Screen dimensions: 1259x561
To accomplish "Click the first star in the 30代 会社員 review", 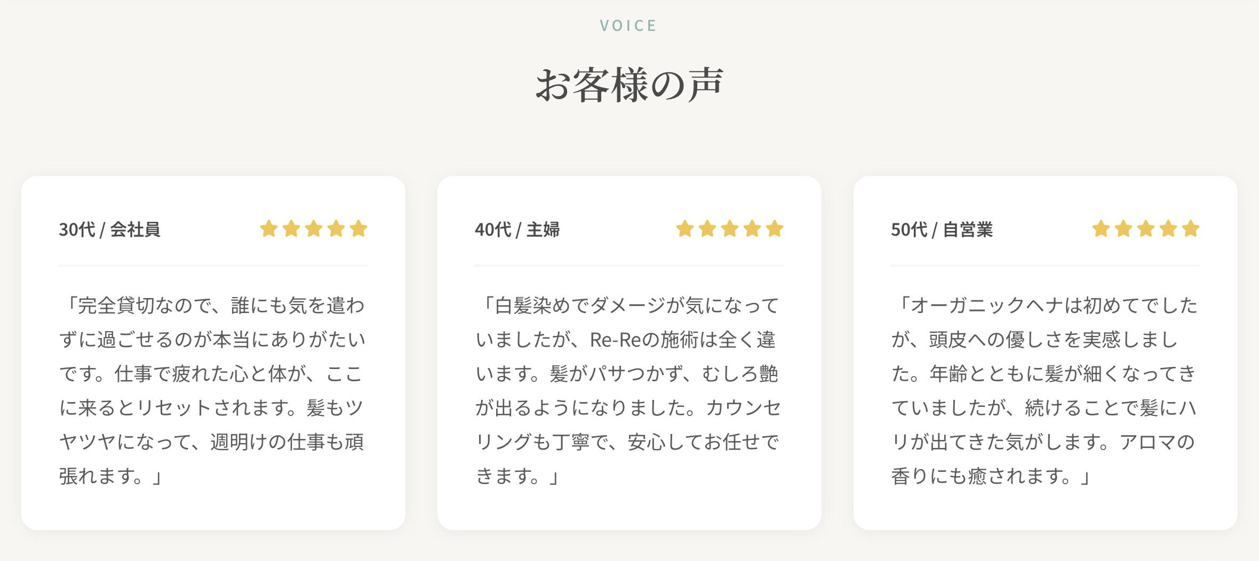I will pos(269,229).
